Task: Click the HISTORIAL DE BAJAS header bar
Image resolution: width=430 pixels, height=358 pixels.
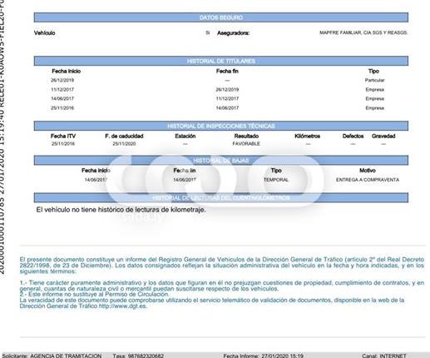Action: pos(221,161)
